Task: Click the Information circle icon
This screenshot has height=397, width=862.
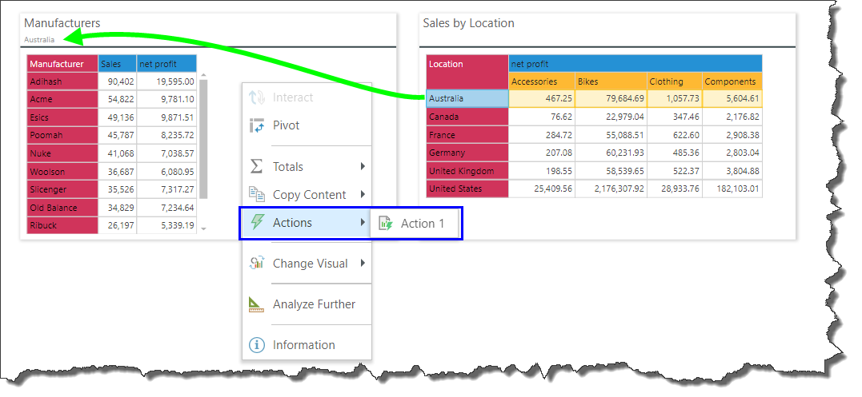Action: point(257,345)
